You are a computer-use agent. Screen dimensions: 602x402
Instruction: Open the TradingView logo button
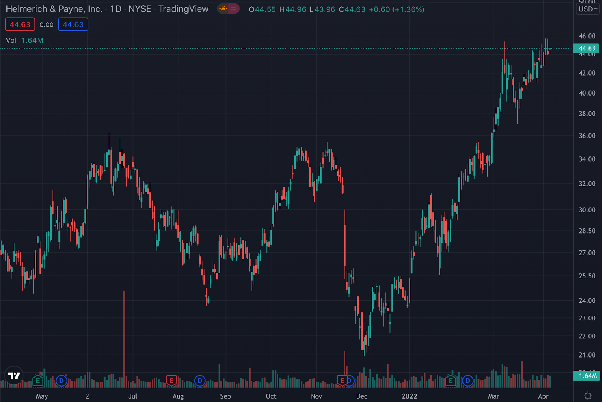pyautogui.click(x=14, y=375)
